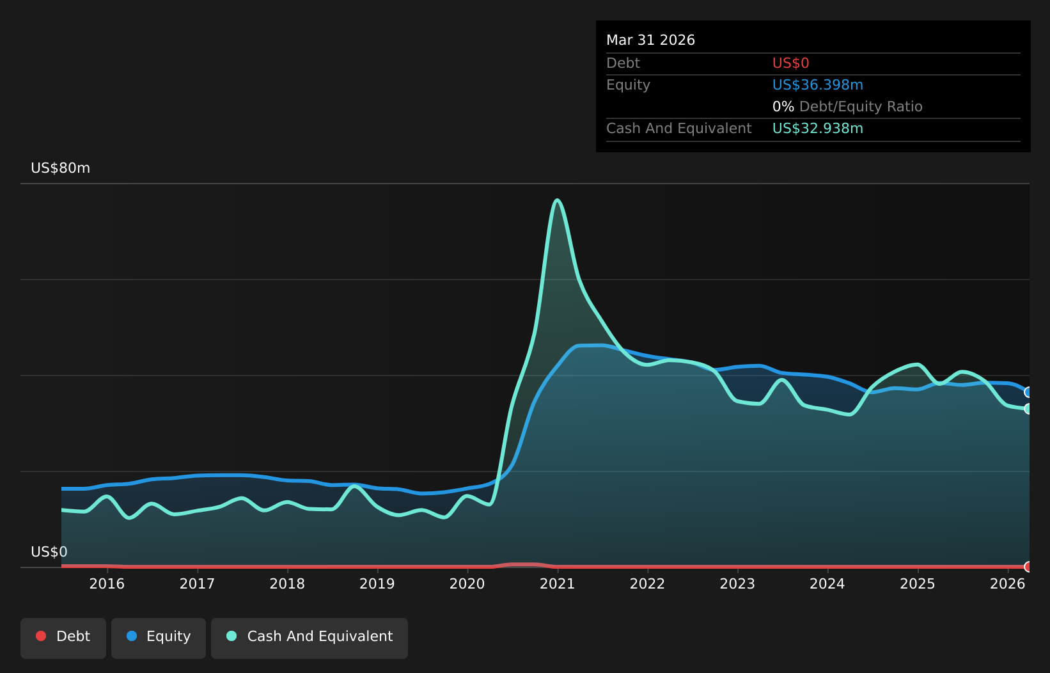
Task: Click the 2019 x-axis label
Action: pos(377,583)
